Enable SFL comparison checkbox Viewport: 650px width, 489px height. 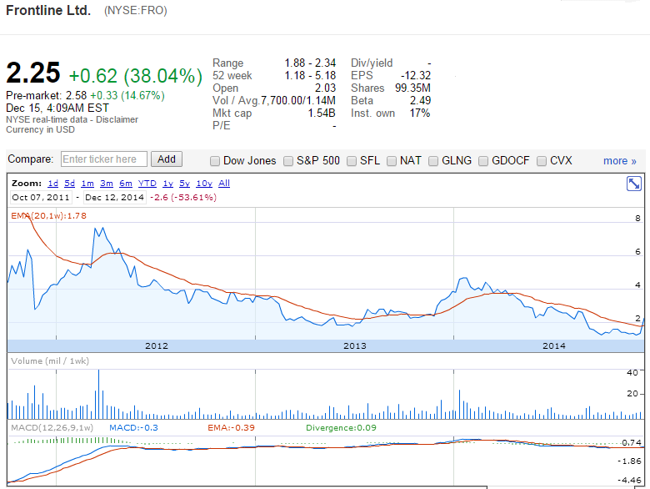click(x=352, y=161)
